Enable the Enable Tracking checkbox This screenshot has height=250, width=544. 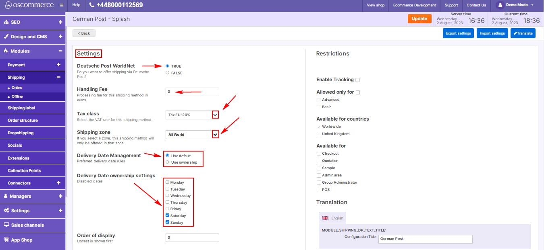(358, 80)
